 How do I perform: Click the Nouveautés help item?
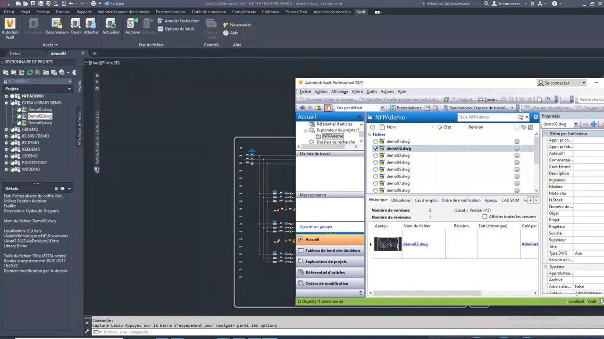click(x=237, y=25)
